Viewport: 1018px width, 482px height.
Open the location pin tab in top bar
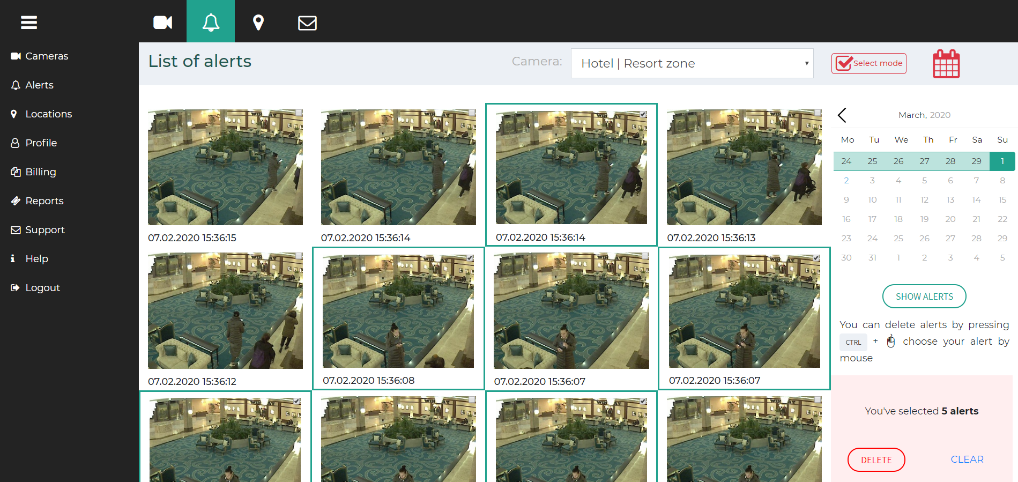[x=258, y=22]
